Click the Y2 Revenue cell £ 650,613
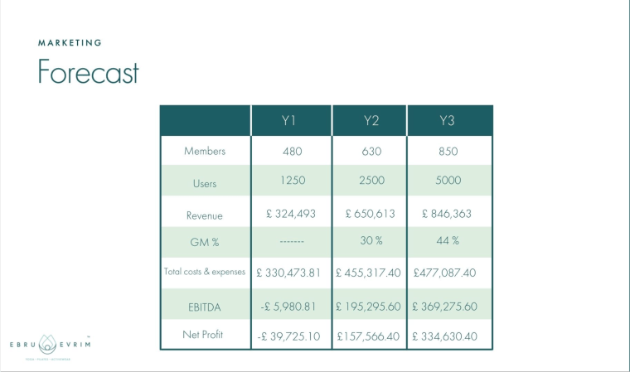 click(371, 214)
